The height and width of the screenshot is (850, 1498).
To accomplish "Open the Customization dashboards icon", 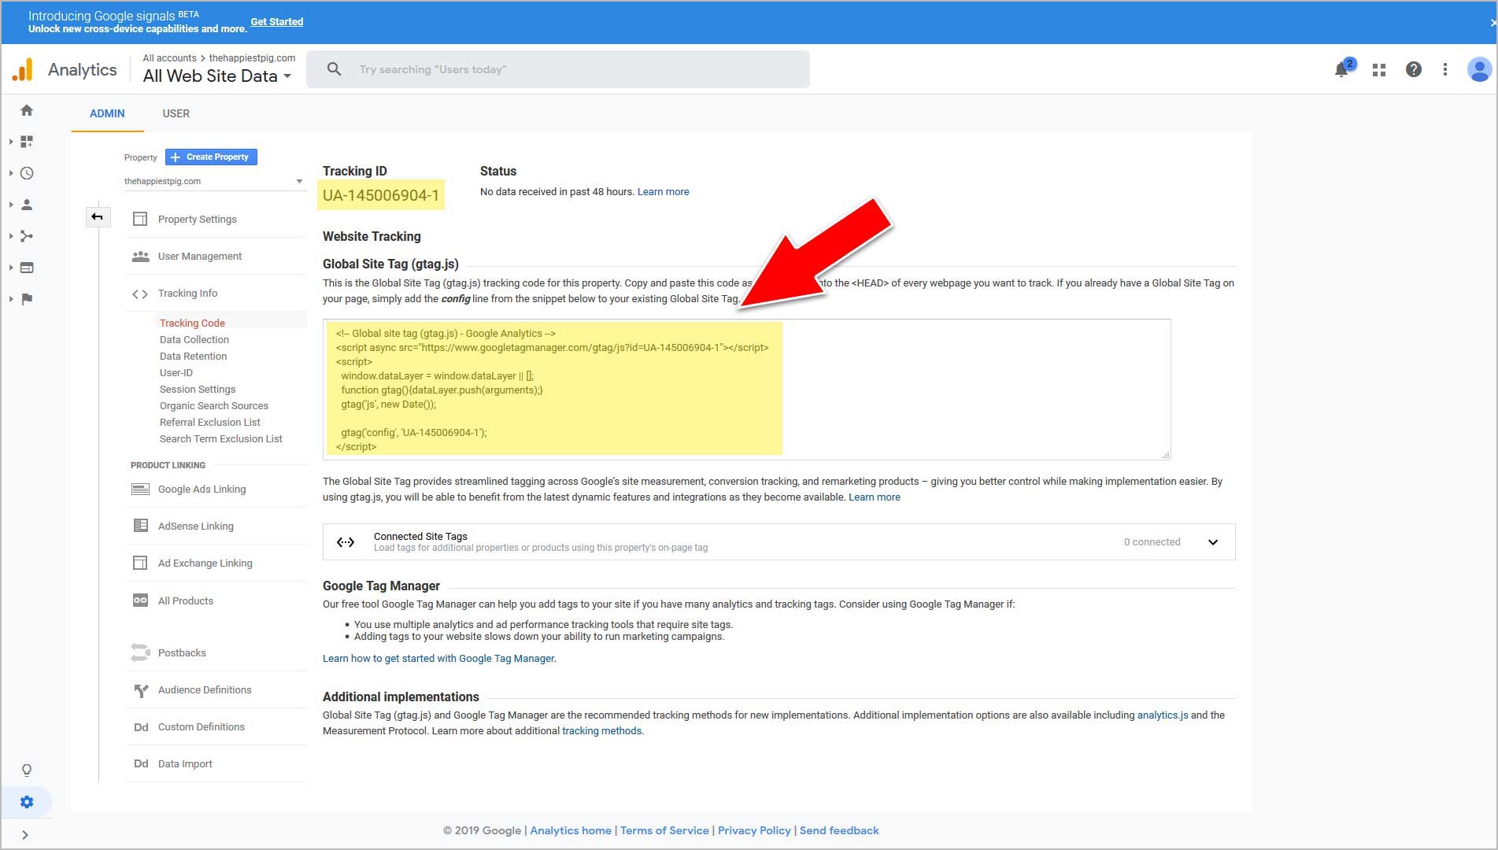I will click(27, 142).
